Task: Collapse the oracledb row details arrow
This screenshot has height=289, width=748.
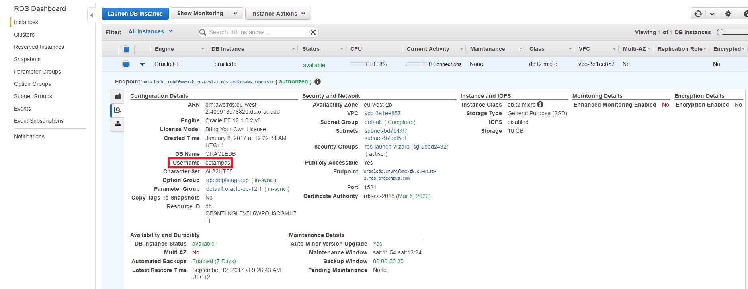Action: (142, 64)
